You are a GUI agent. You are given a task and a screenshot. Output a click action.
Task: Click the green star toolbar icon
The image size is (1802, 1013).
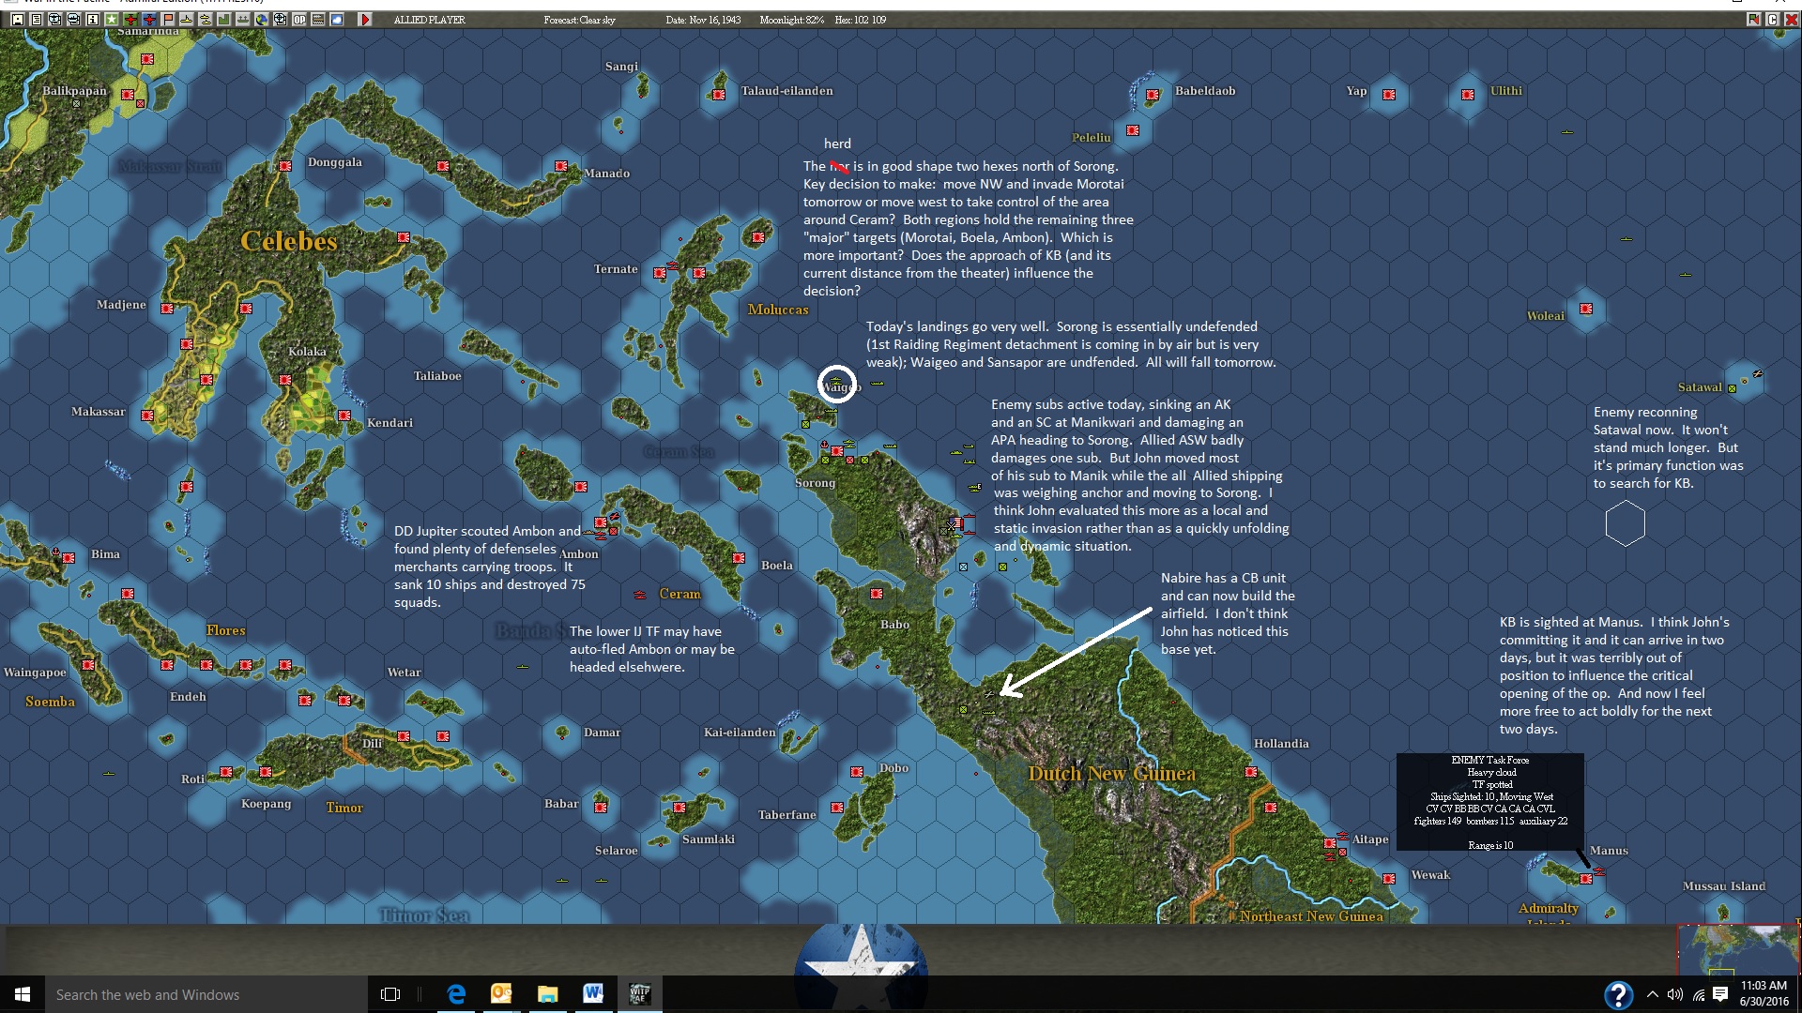pyautogui.click(x=112, y=19)
